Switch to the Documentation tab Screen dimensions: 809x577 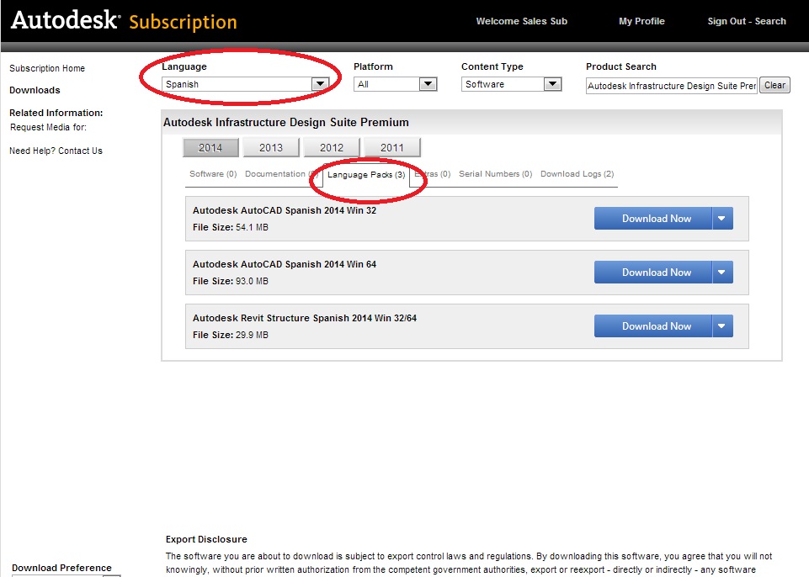pos(281,174)
